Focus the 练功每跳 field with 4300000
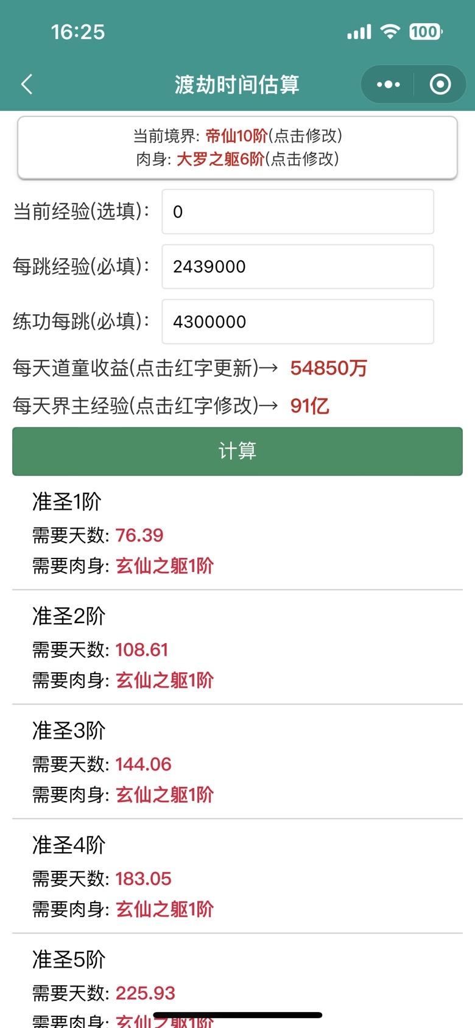475x1028 pixels. tap(298, 322)
